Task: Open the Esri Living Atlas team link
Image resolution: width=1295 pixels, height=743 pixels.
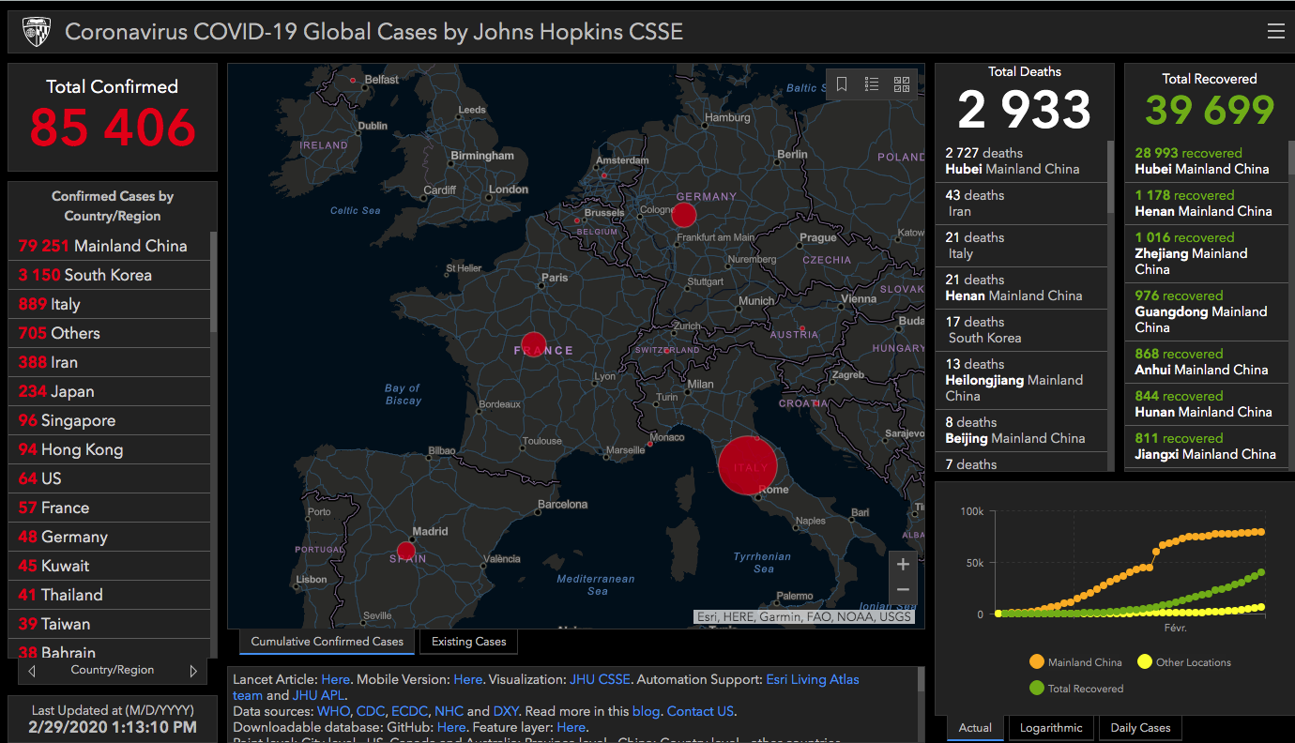Action: 813,679
